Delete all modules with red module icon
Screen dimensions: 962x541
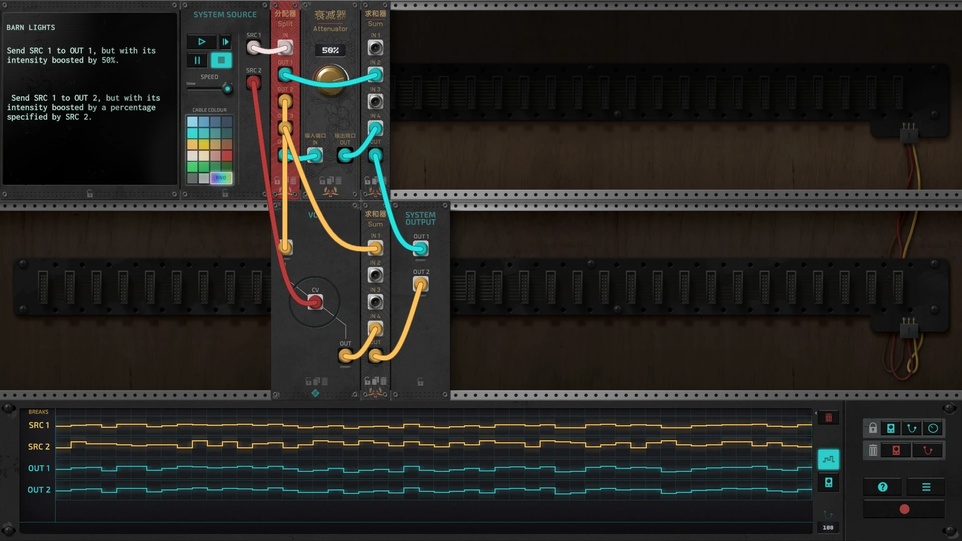pos(896,450)
